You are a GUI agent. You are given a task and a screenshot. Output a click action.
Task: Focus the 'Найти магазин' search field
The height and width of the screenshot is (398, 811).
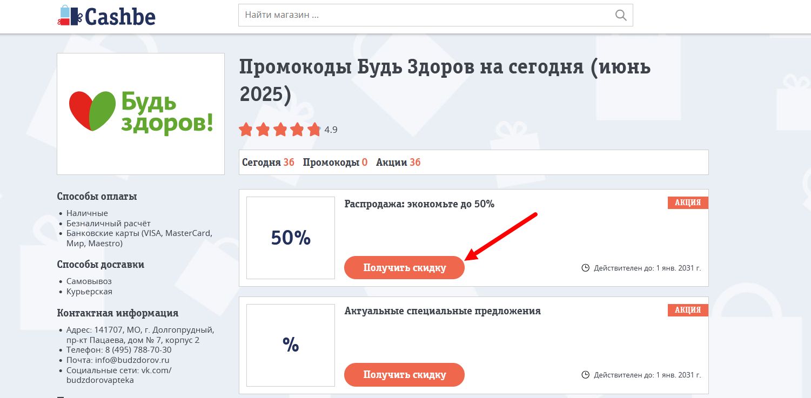pyautogui.click(x=435, y=15)
